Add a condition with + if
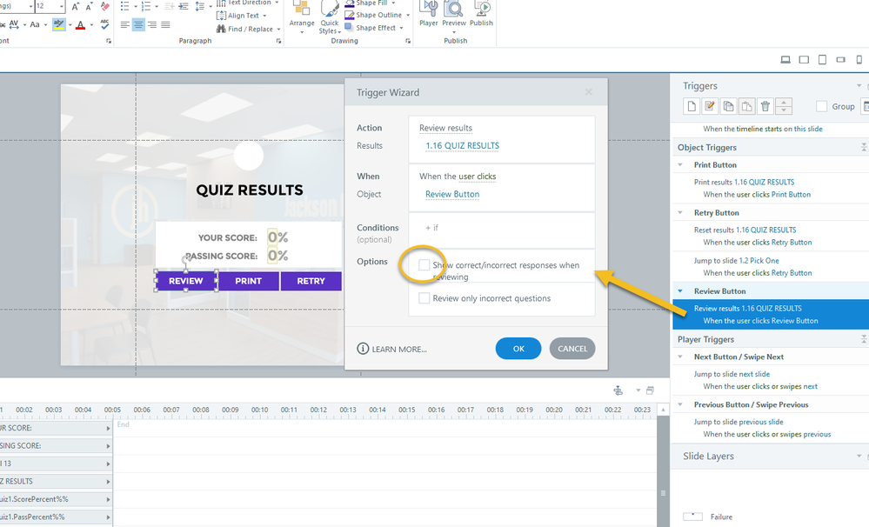 point(431,228)
